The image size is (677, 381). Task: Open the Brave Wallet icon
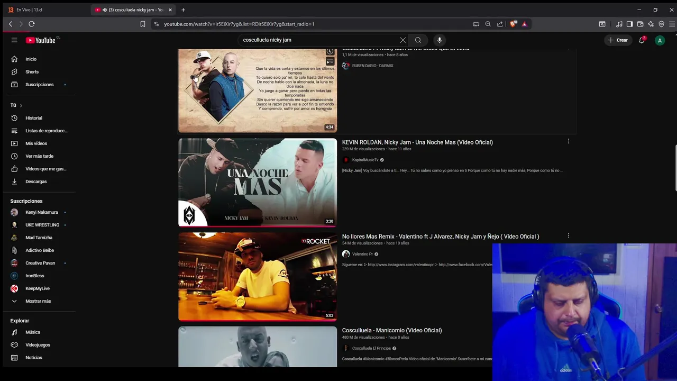640,24
